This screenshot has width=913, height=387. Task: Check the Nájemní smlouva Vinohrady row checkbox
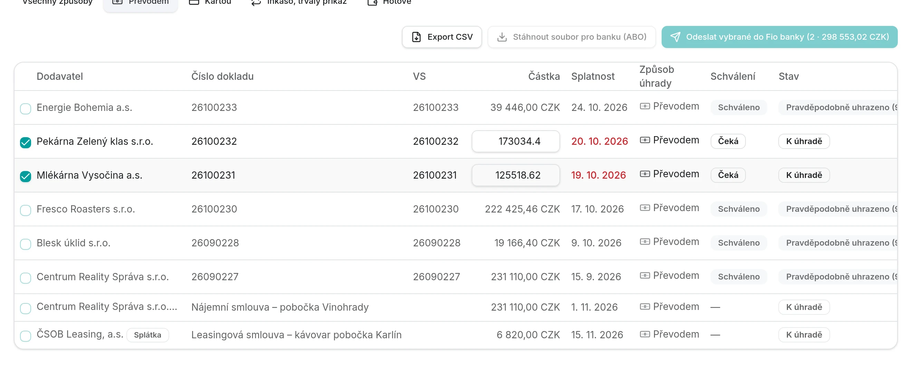coord(26,308)
